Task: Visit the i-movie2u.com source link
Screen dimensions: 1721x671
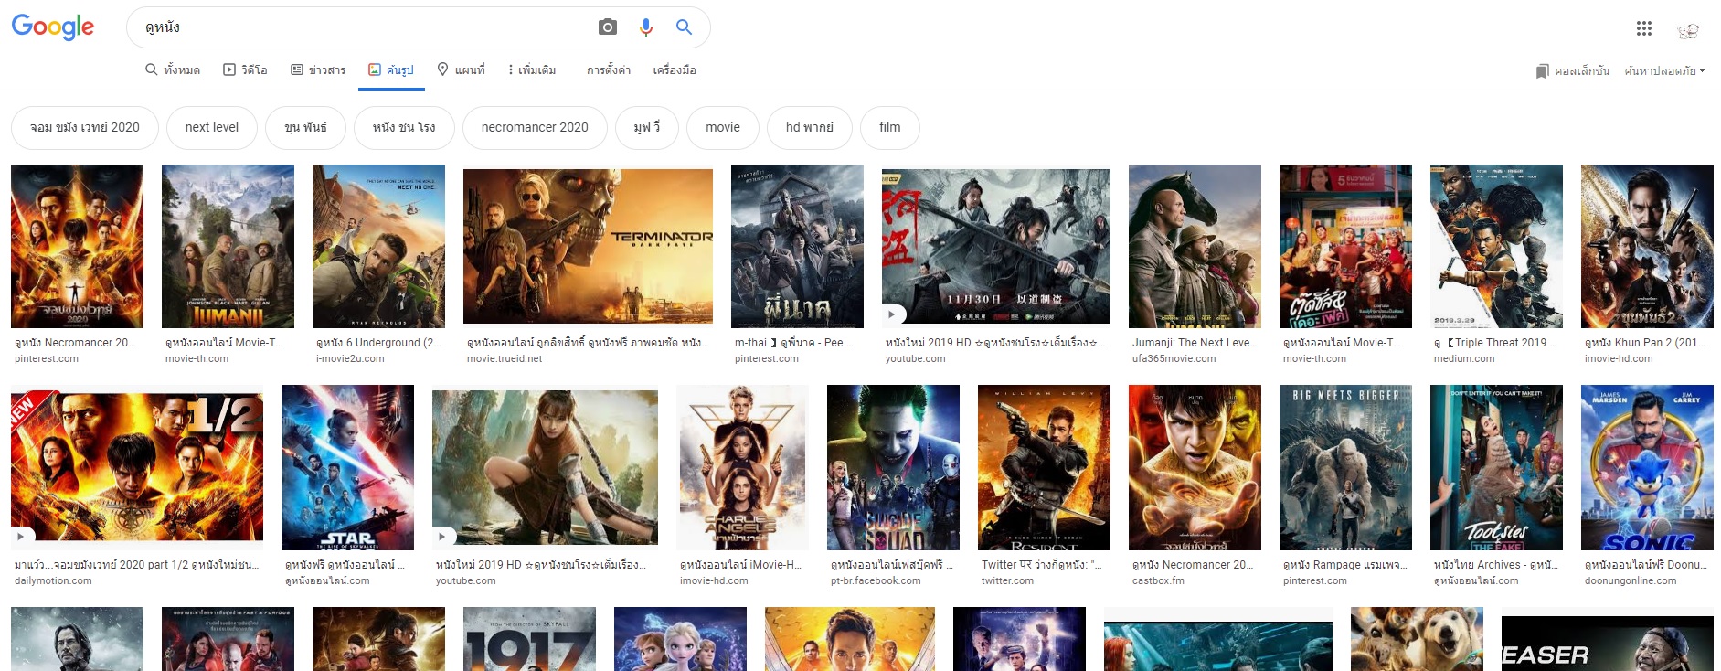Action: (350, 359)
